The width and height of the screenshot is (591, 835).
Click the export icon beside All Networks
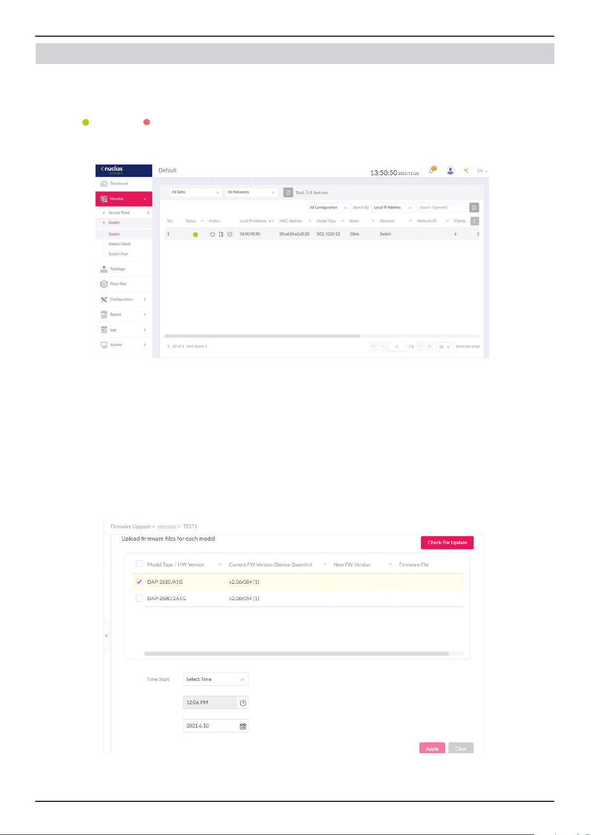click(x=288, y=192)
